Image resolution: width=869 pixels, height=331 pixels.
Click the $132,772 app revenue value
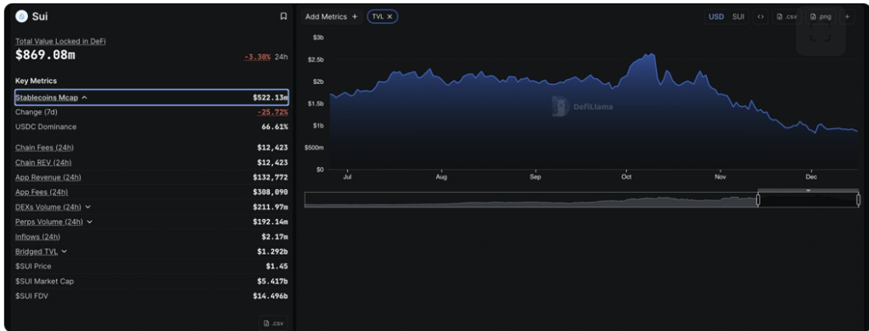point(271,177)
